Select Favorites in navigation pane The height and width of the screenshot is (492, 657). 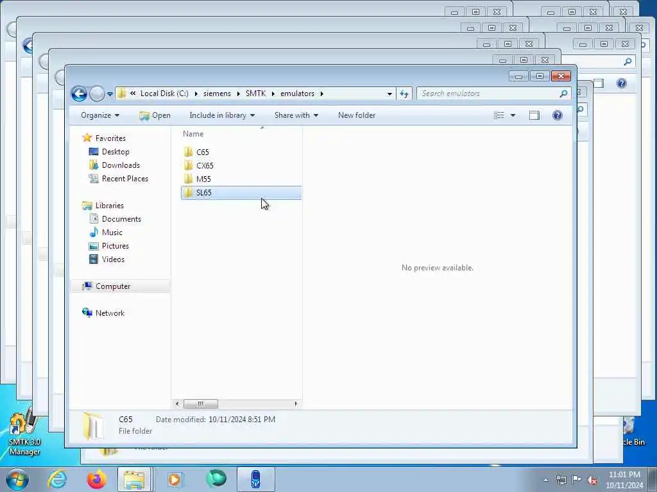tap(110, 138)
